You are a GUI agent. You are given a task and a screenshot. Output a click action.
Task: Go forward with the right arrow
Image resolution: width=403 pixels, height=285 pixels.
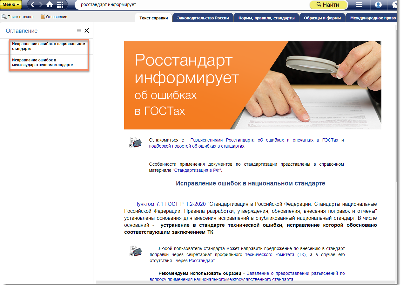(x=41, y=5)
